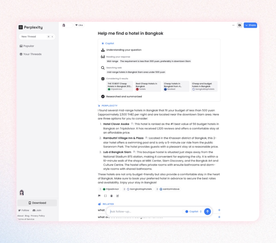Open the three-dot more options menu
Image resolution: width=276 pixels, height=243 pixels.
click(233, 25)
